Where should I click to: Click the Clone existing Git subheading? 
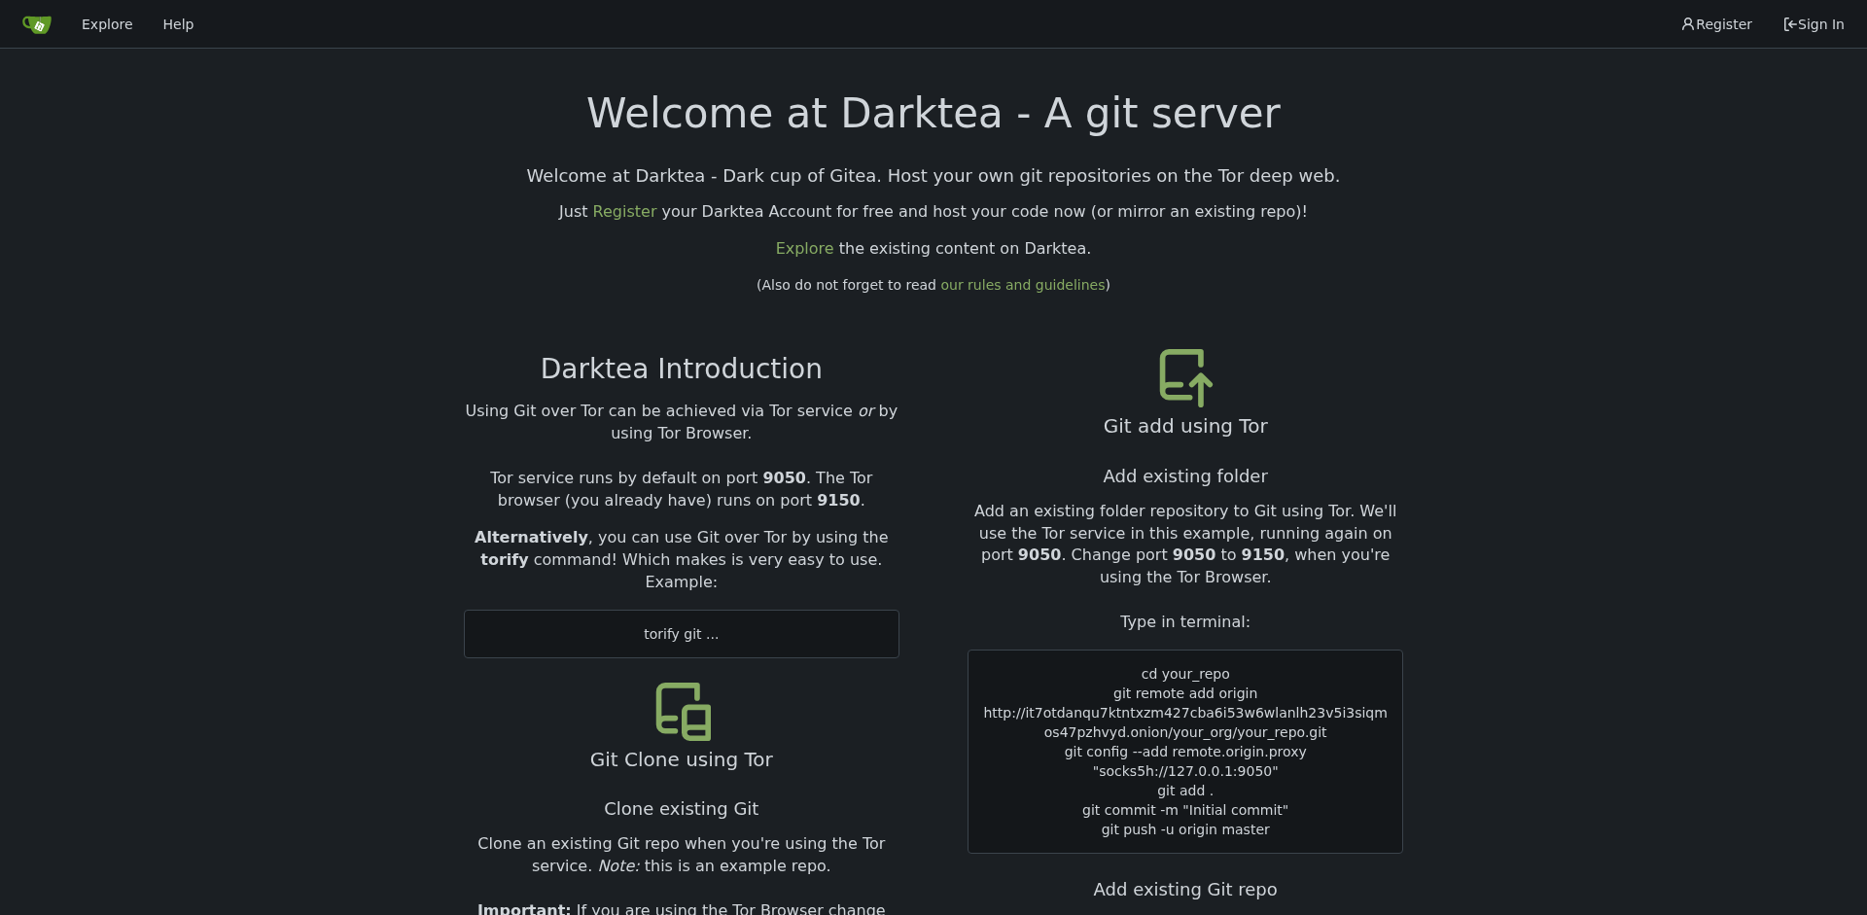pyautogui.click(x=681, y=809)
